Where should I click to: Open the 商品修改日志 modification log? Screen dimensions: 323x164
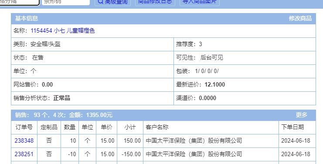155,2
